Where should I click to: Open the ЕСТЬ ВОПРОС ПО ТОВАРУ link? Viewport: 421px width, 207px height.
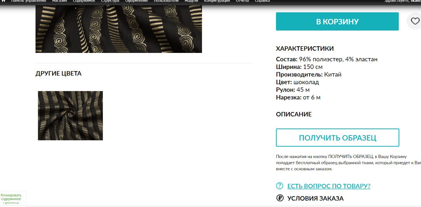pyautogui.click(x=329, y=186)
